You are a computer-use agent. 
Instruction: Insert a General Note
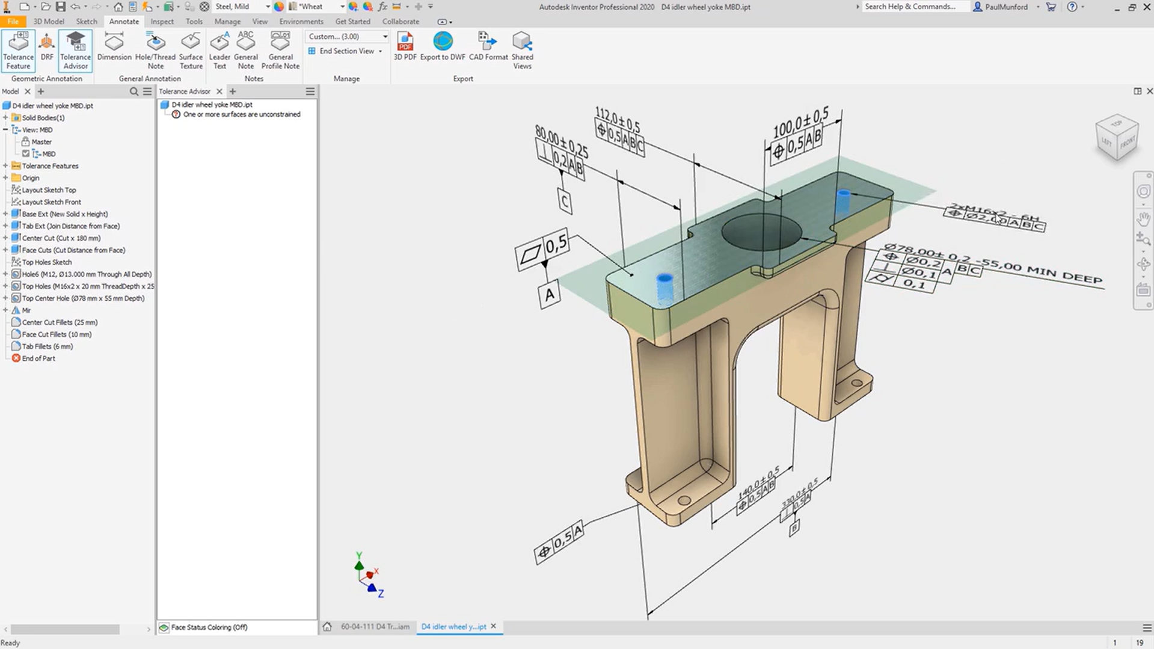click(x=245, y=51)
